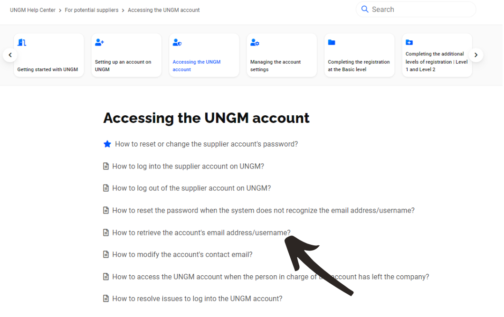The image size is (504, 317).
Task: Open How to retrieve account's email address/username
Action: coord(201,233)
